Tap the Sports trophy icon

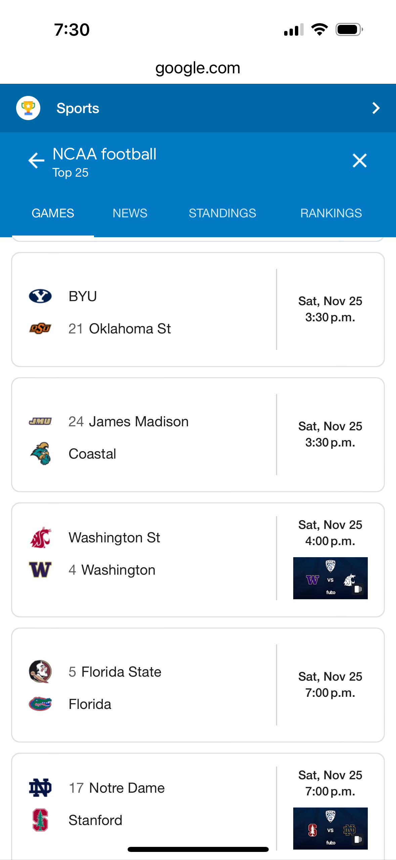click(x=28, y=108)
